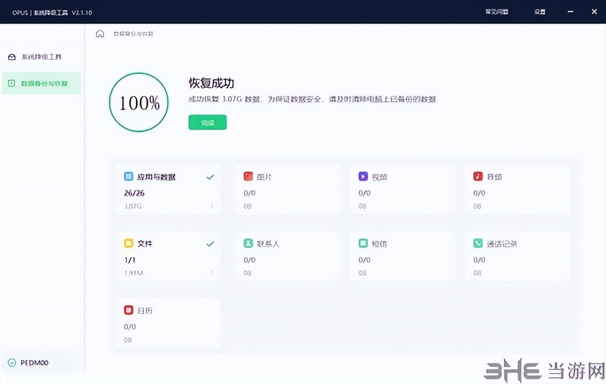Click the home icon in the breadcrumb bar
This screenshot has width=606, height=384.
[99, 33]
